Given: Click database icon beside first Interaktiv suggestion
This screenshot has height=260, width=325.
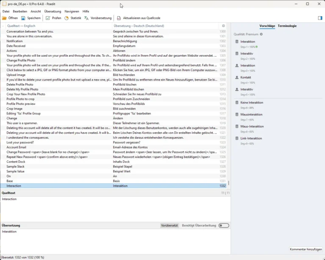Looking at the screenshot, I should click(x=237, y=53).
